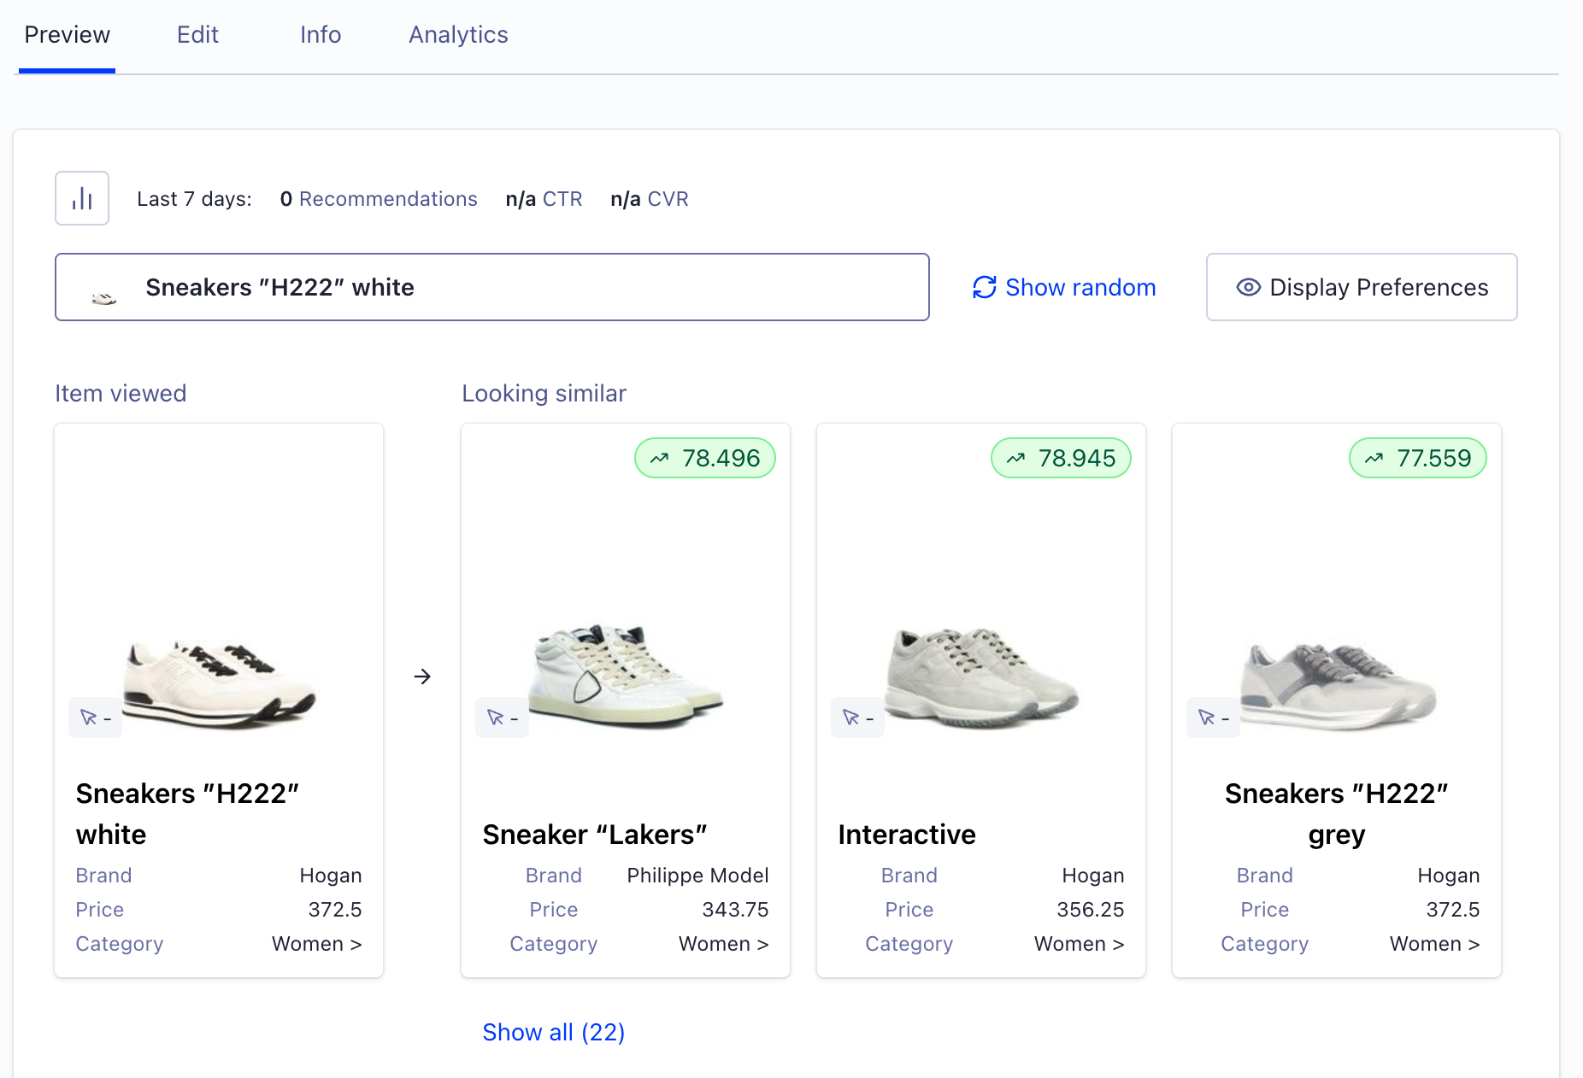This screenshot has width=1583, height=1078.
Task: Click cursor badge on Sneakers H222 white card
Action: (x=96, y=718)
